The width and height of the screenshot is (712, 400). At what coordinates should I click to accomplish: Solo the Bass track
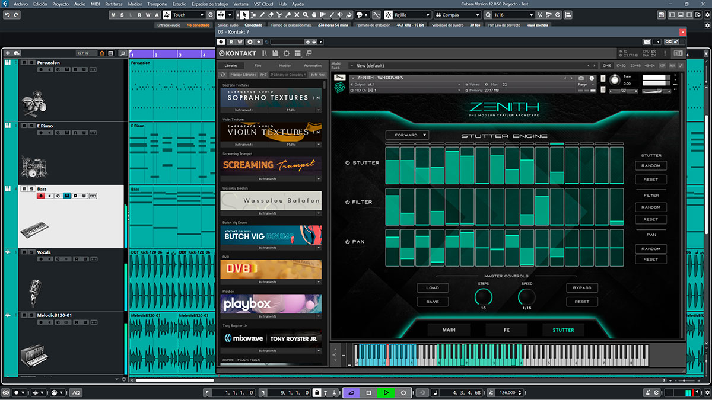pos(31,189)
